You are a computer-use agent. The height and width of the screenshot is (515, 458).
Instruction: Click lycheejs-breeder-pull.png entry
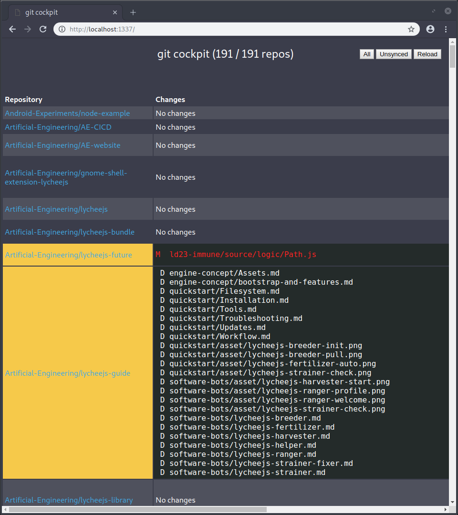click(x=266, y=355)
